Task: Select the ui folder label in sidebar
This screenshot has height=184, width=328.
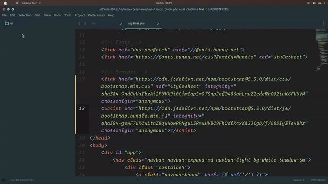Action: click(11, 24)
